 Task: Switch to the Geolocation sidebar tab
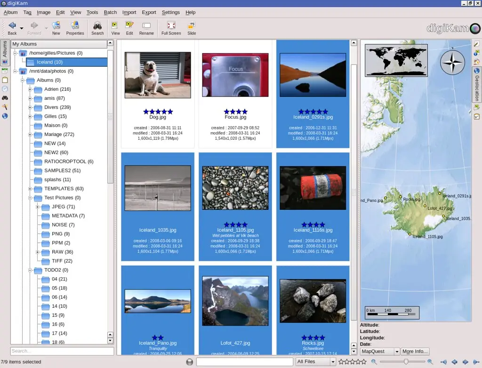[476, 85]
